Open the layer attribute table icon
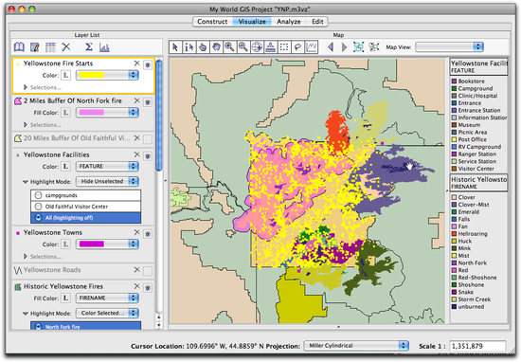521x362 pixels. click(50, 47)
